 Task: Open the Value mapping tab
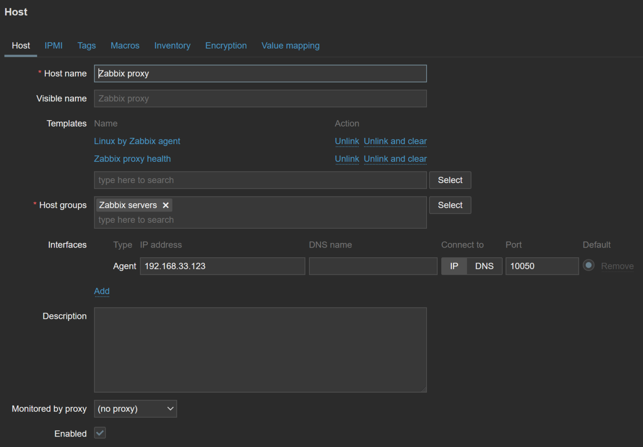click(x=290, y=46)
